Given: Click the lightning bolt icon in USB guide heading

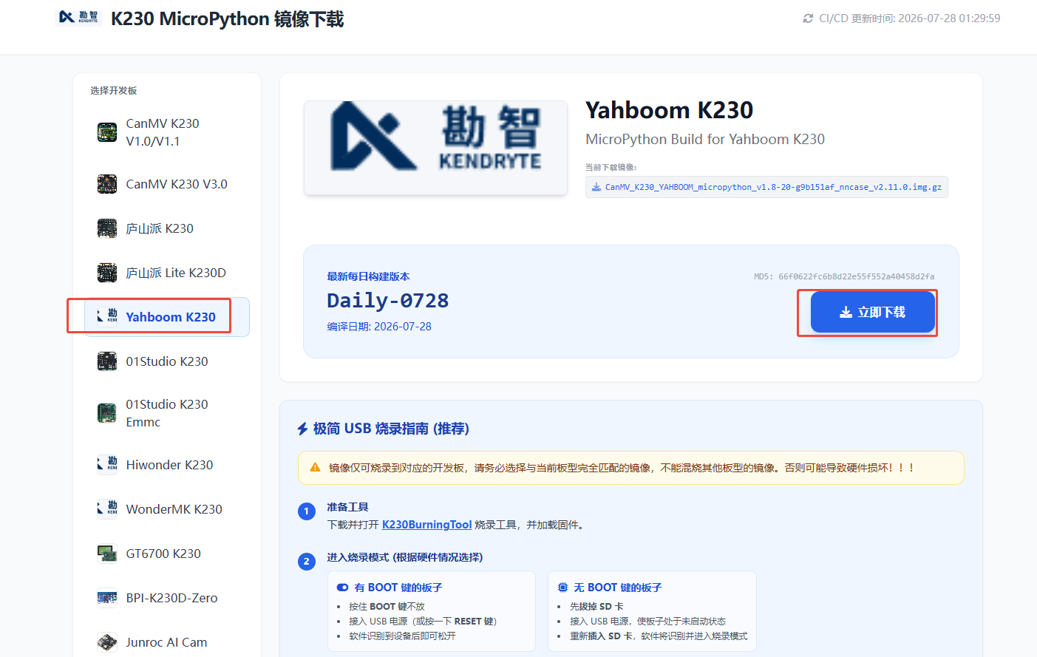Looking at the screenshot, I should tap(302, 429).
